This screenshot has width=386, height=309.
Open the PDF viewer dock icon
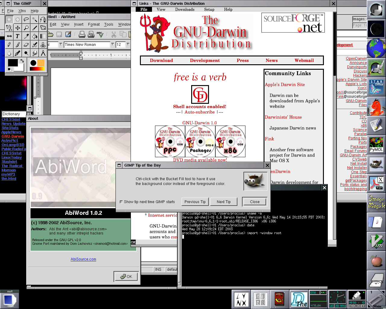(x=376, y=183)
